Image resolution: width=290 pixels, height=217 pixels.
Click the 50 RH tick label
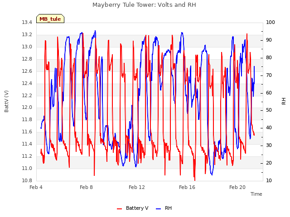click(x=269, y=110)
